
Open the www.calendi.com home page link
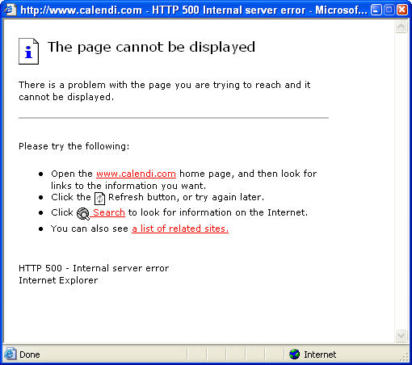(x=136, y=174)
